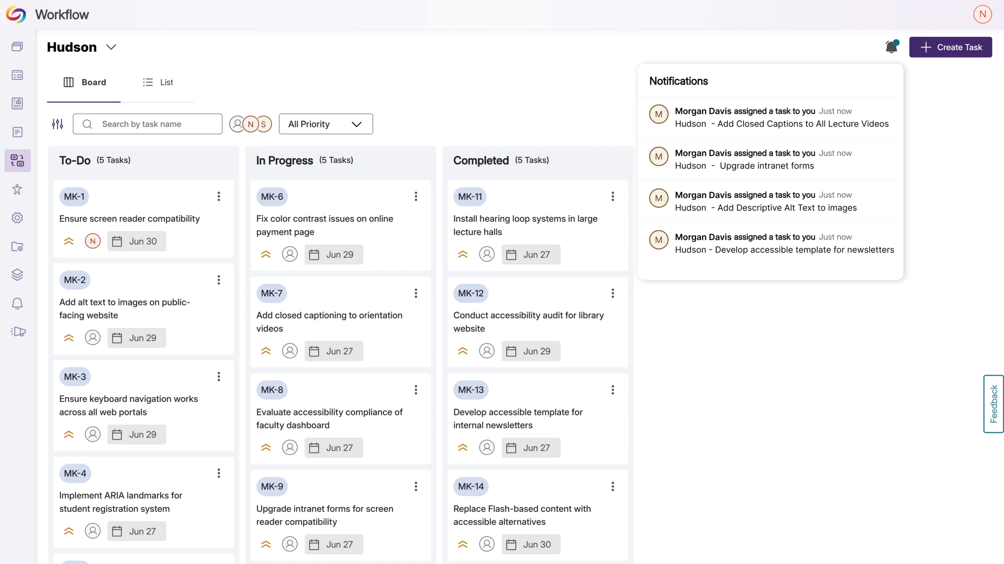Click inside the Search by task name field
Screen dimensions: 1004x564
tap(148, 124)
